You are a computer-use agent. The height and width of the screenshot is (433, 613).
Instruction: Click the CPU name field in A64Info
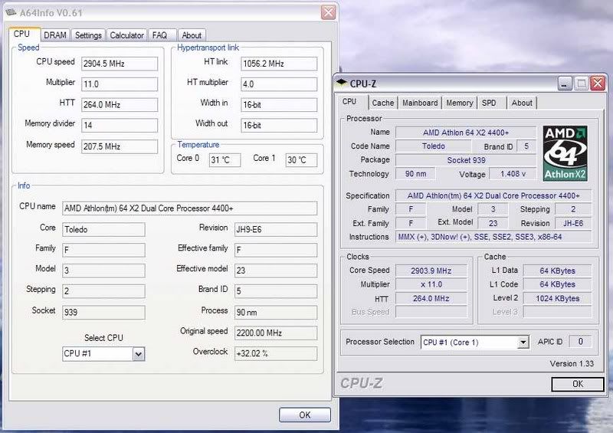pyautogui.click(x=189, y=208)
